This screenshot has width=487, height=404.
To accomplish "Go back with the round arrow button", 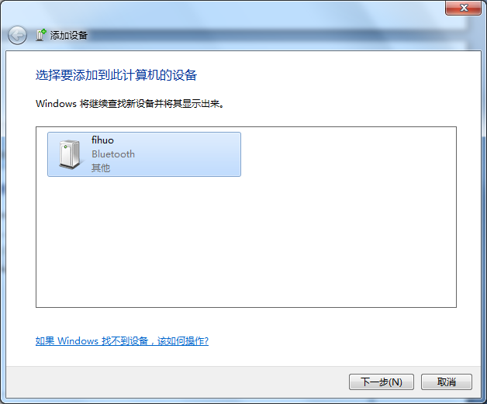I will 17,35.
